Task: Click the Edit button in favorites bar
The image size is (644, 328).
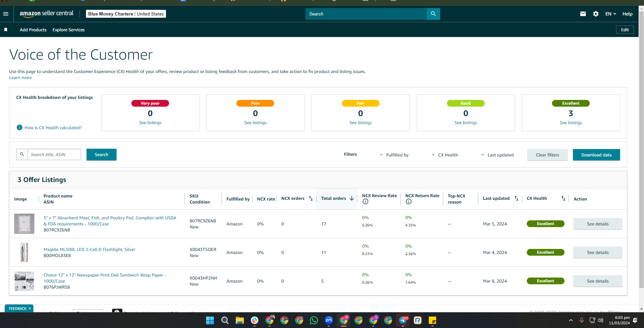Action: pyautogui.click(x=625, y=30)
